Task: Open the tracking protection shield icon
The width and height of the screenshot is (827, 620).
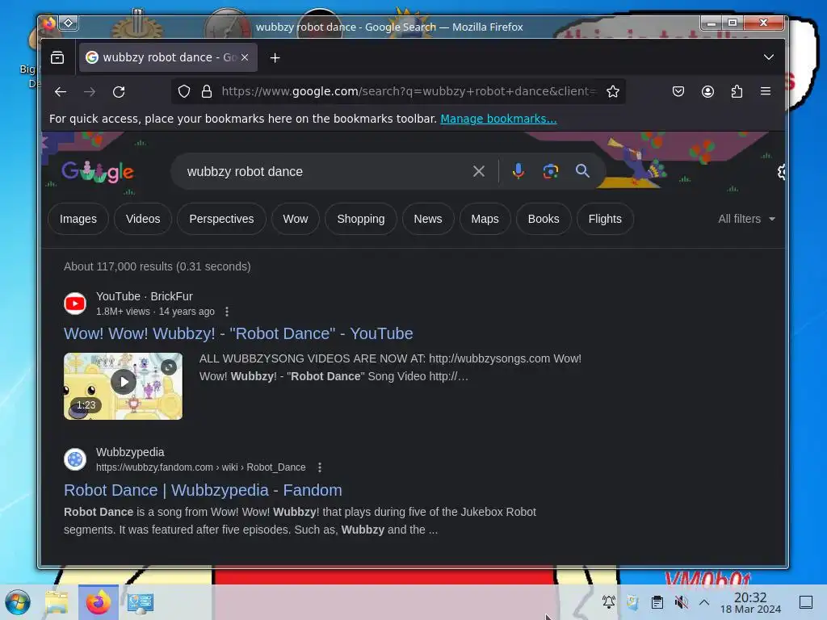Action: click(x=183, y=92)
